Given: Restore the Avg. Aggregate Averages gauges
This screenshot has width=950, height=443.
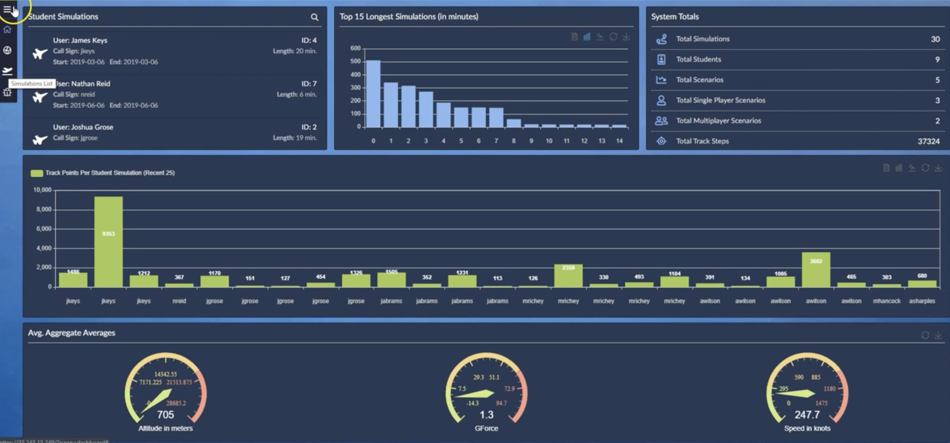Looking at the screenshot, I should click(x=925, y=335).
